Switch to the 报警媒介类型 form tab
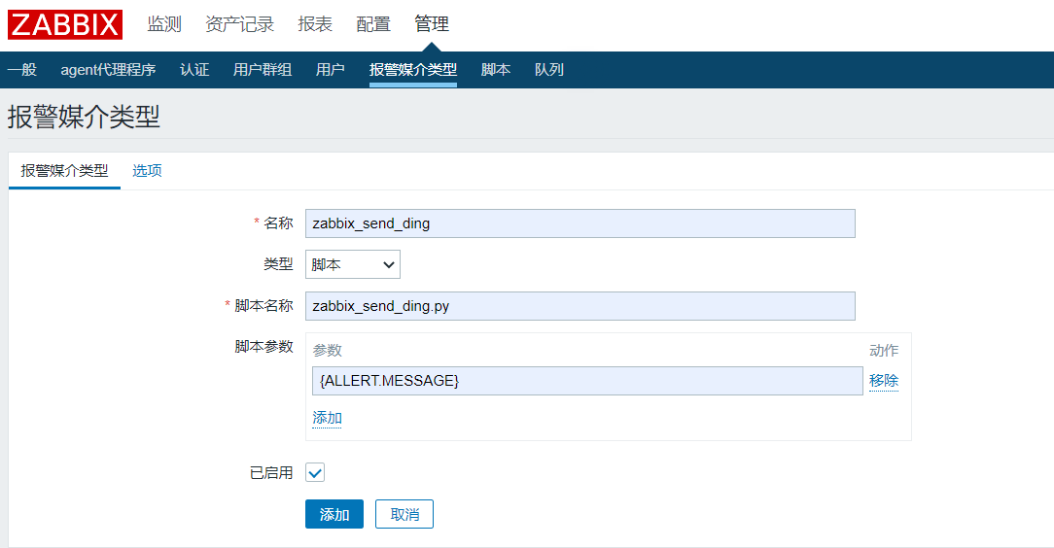 coord(64,171)
